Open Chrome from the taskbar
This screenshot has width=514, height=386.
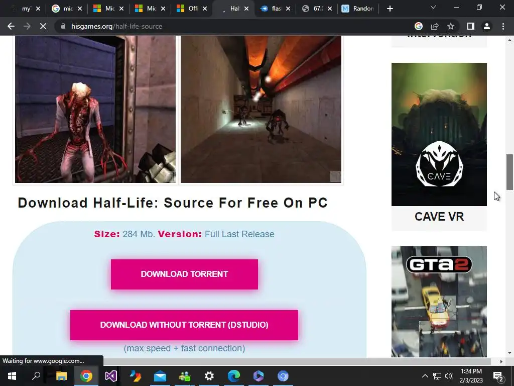coord(86,376)
